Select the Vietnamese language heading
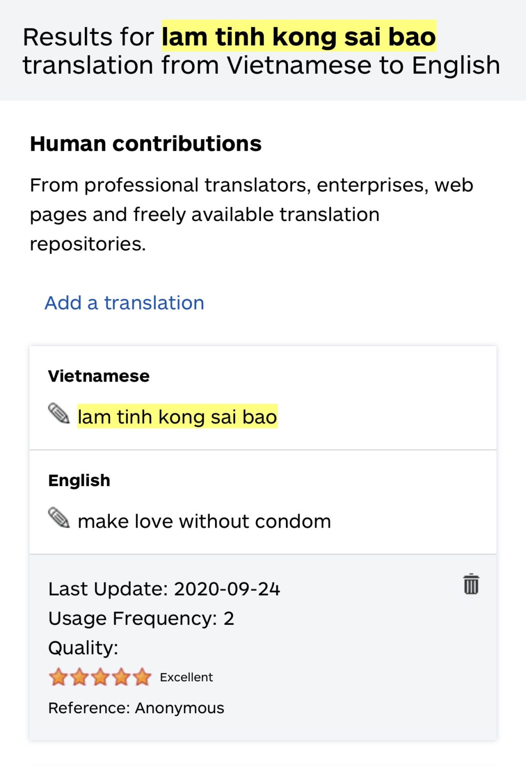 pos(98,376)
